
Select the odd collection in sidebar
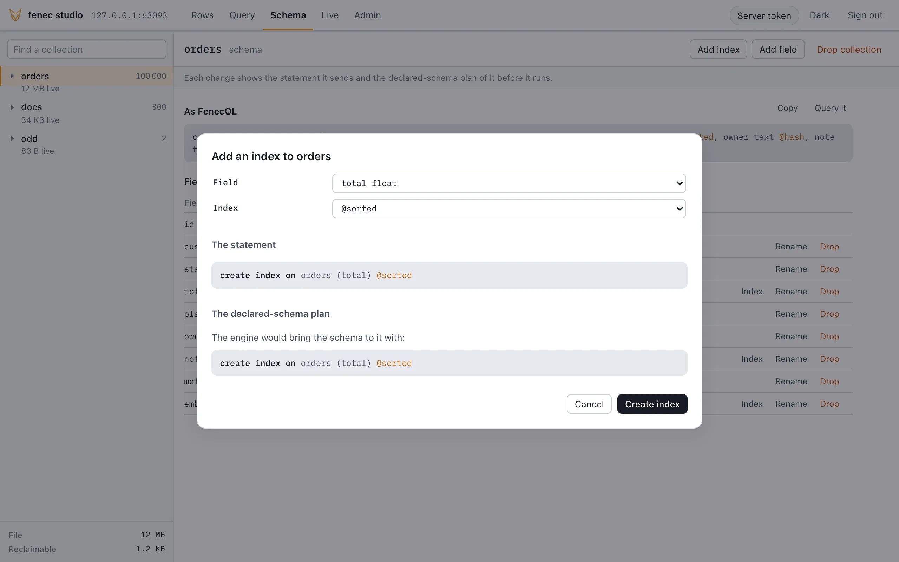tap(87, 139)
